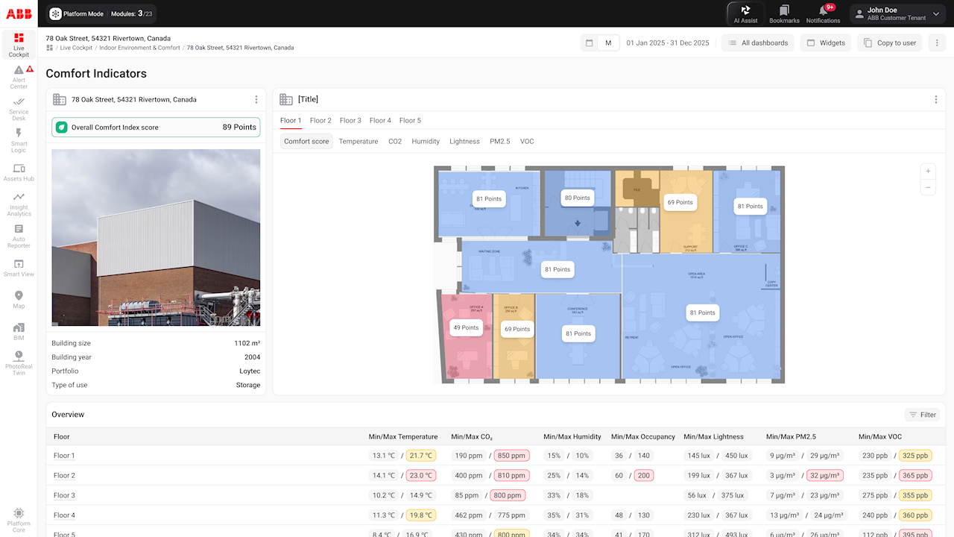
Task: Open building card options menu
Action: click(256, 99)
